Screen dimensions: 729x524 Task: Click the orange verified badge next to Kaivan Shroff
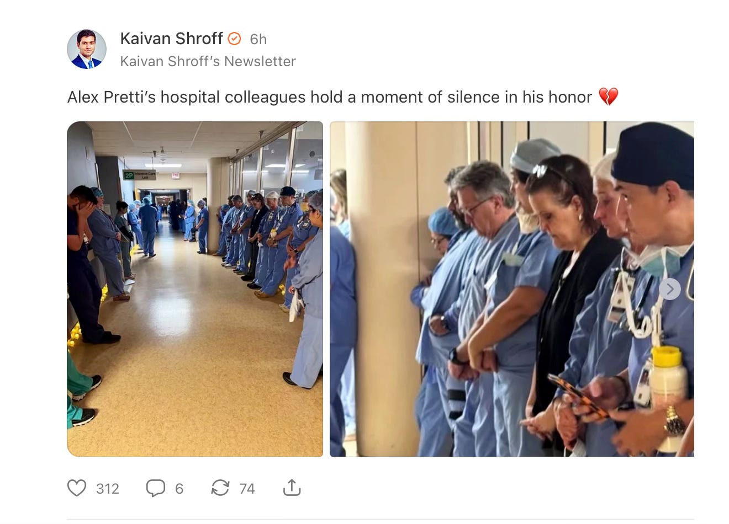(x=235, y=39)
